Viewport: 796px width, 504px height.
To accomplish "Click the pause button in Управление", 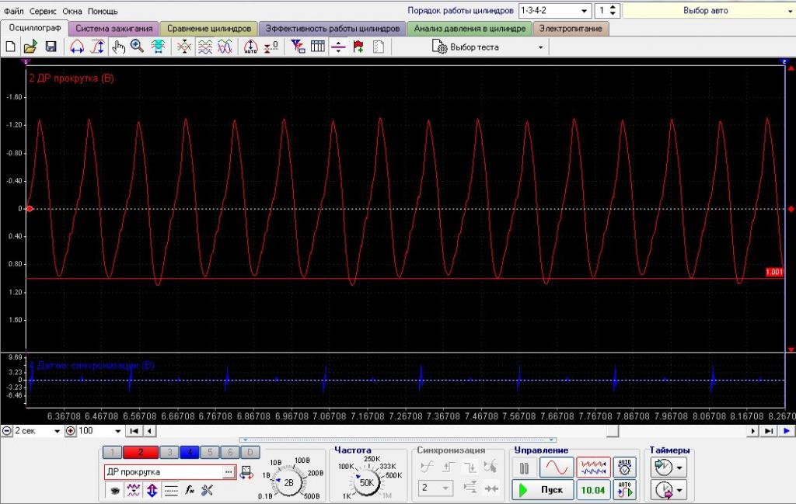I will click(524, 468).
